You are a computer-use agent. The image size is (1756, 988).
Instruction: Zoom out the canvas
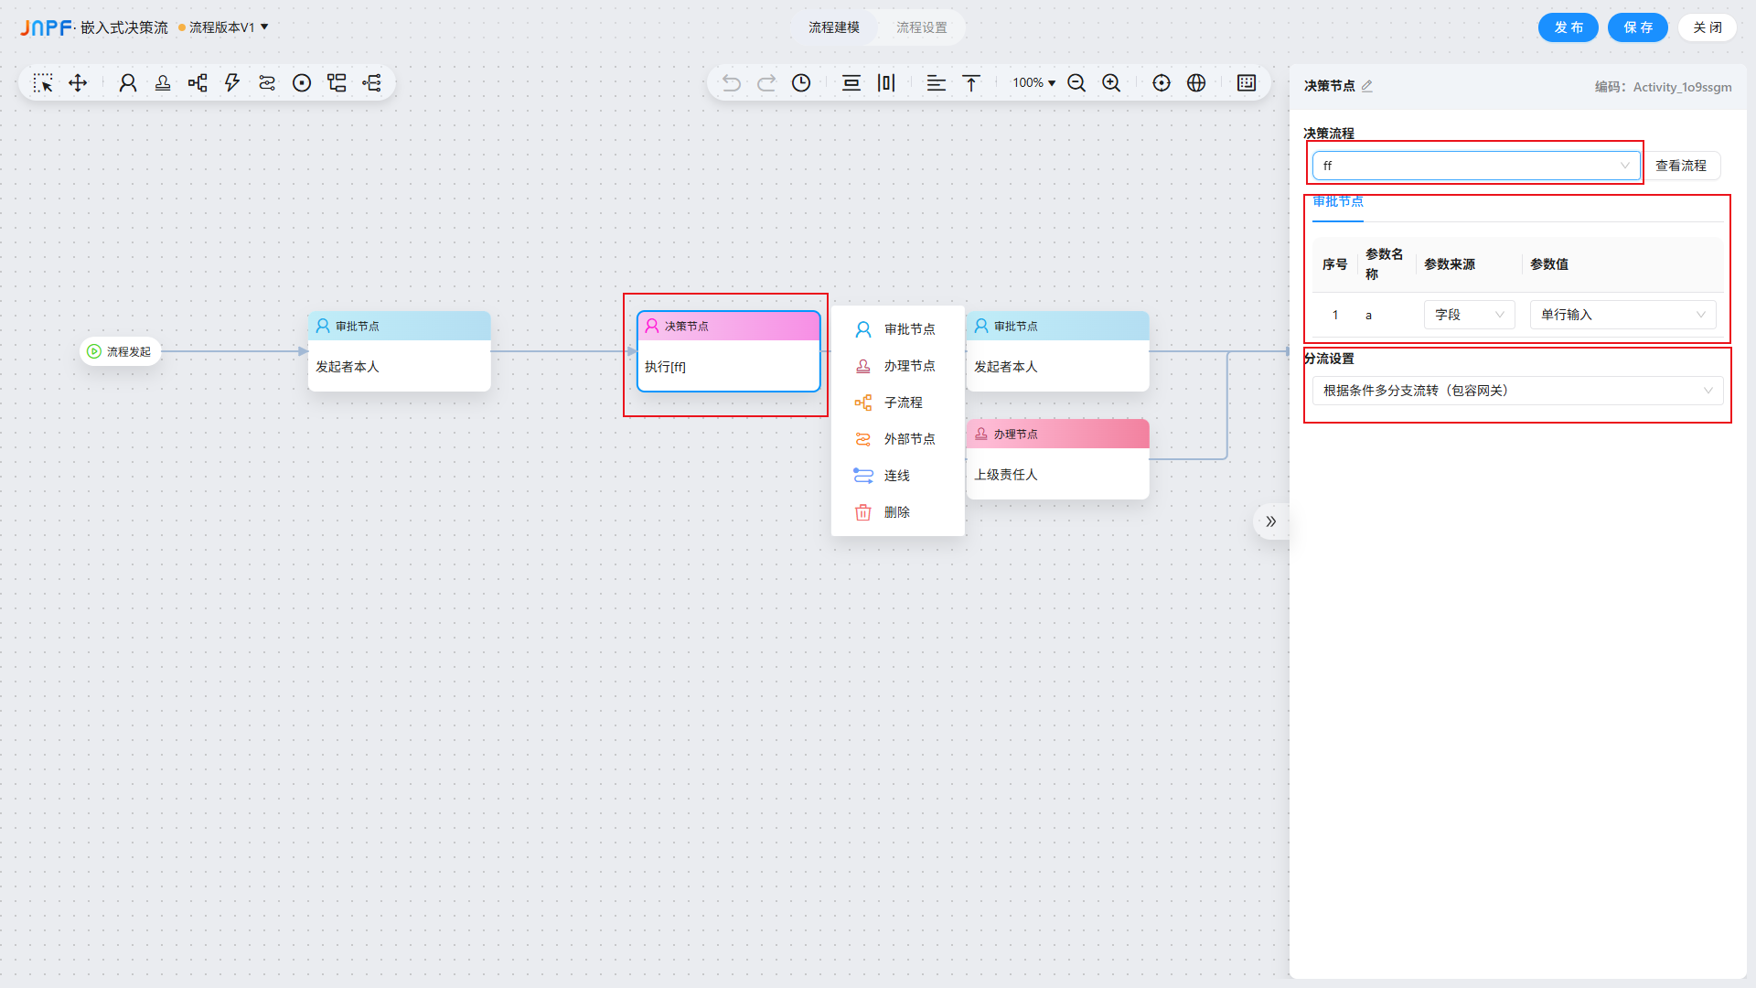[1076, 83]
